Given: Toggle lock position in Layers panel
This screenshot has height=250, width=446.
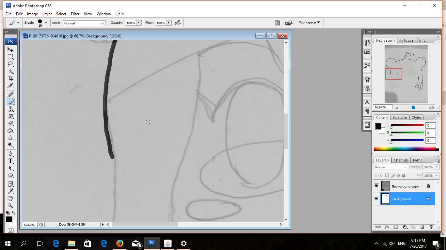Looking at the screenshot, I should click(398, 175).
